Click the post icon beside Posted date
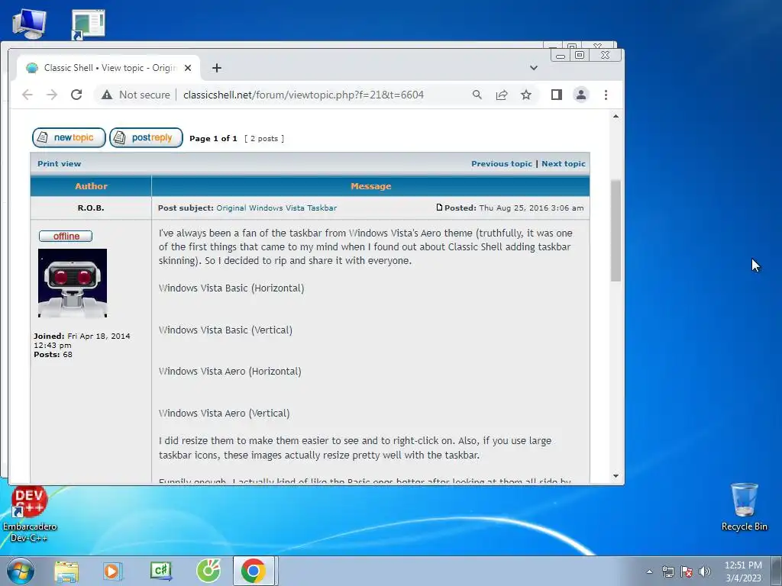The image size is (782, 586). click(x=439, y=208)
